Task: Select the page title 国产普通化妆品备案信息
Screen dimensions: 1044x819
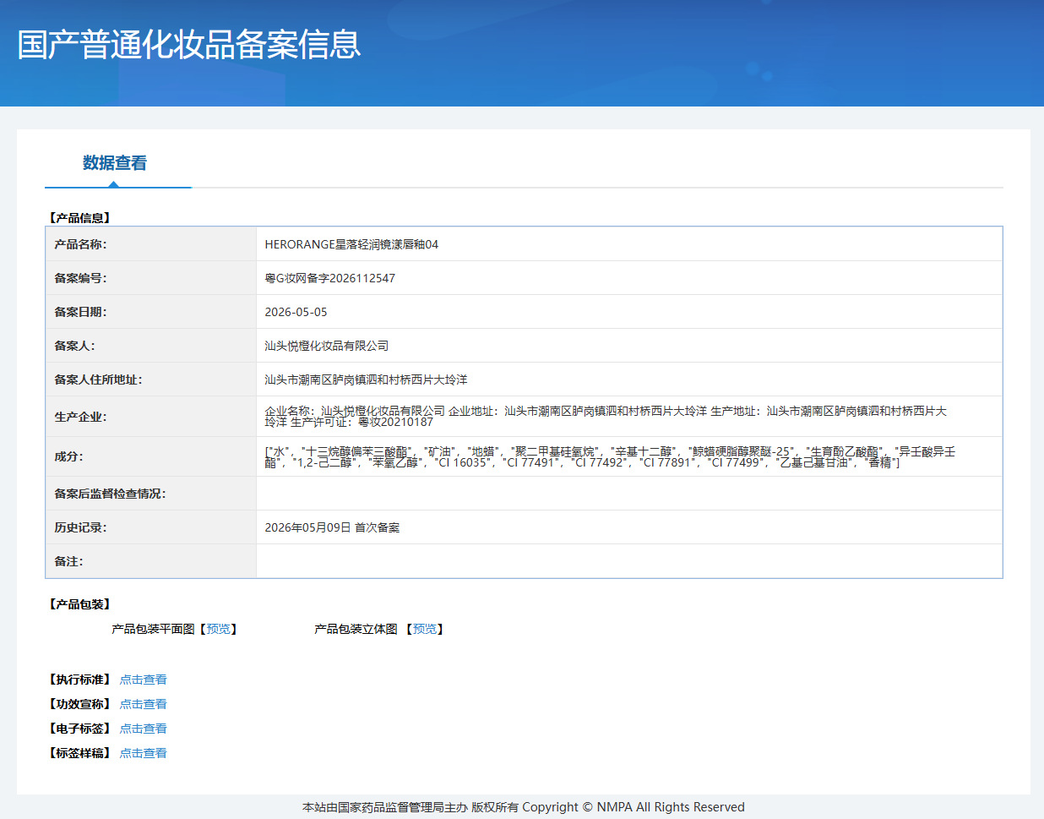Action: tap(189, 45)
